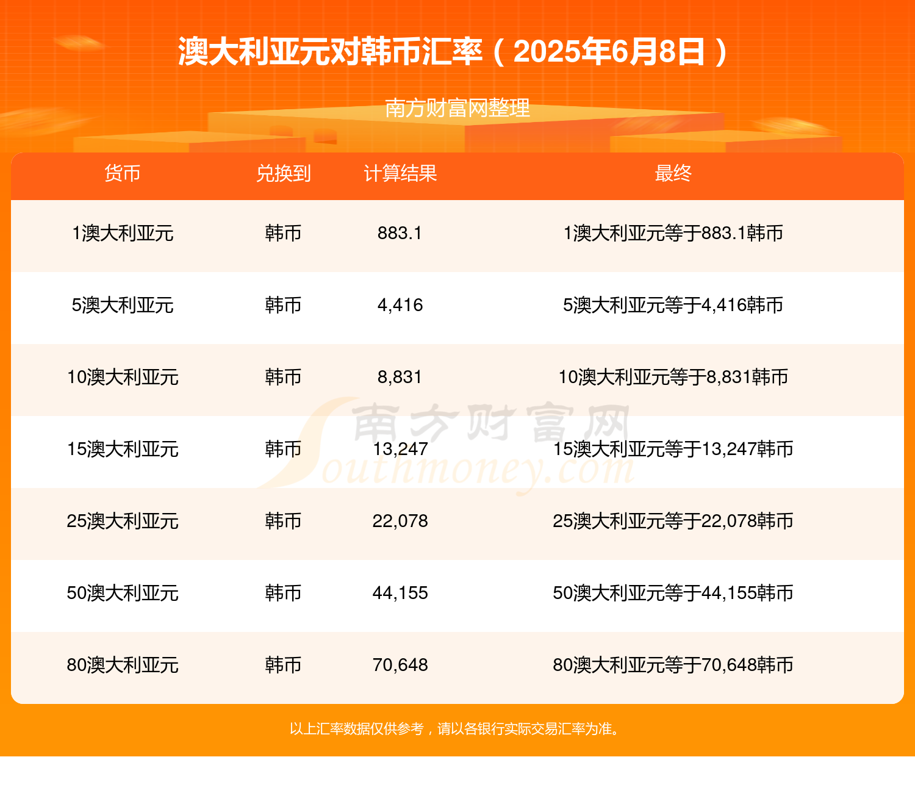915x793 pixels.
Task: Select the 8,831 result value
Action: (400, 377)
